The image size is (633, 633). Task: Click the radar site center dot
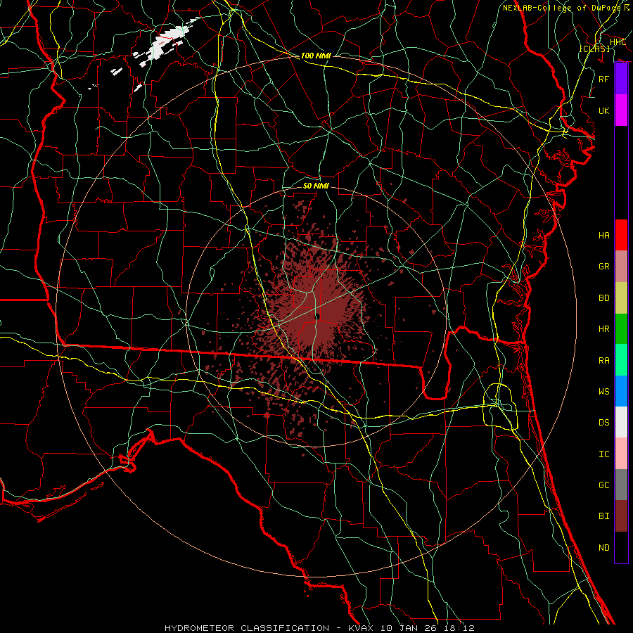click(x=317, y=317)
